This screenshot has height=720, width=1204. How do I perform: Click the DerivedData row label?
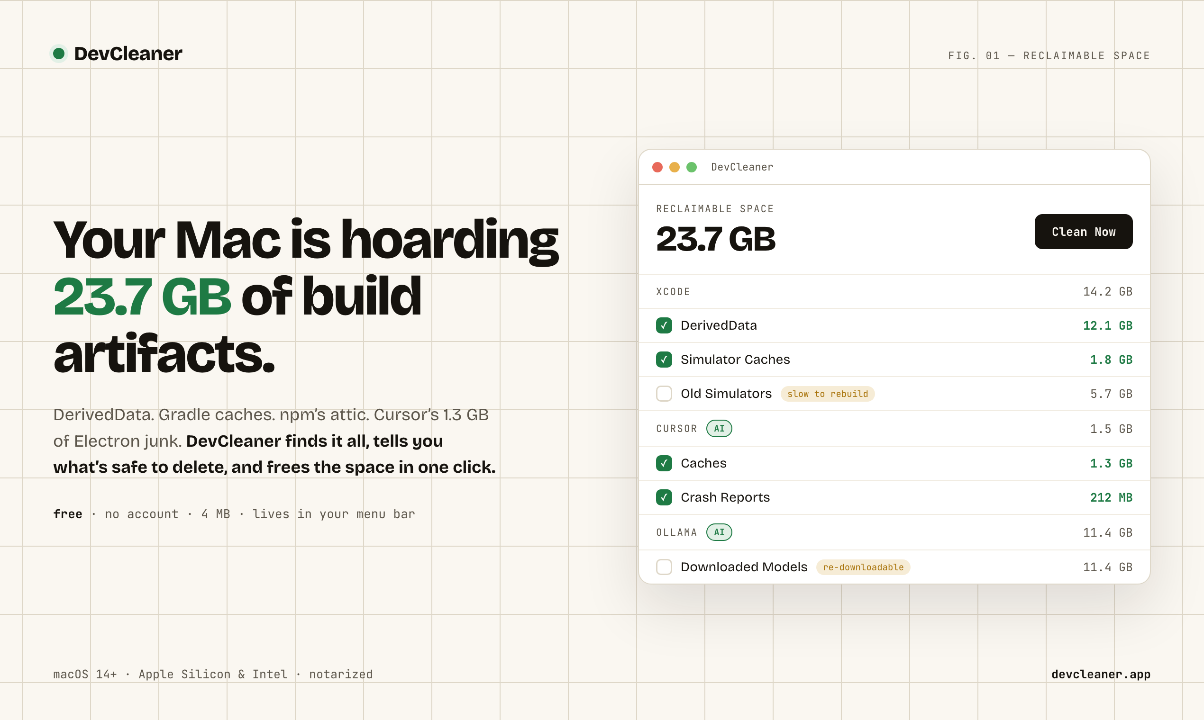point(719,325)
